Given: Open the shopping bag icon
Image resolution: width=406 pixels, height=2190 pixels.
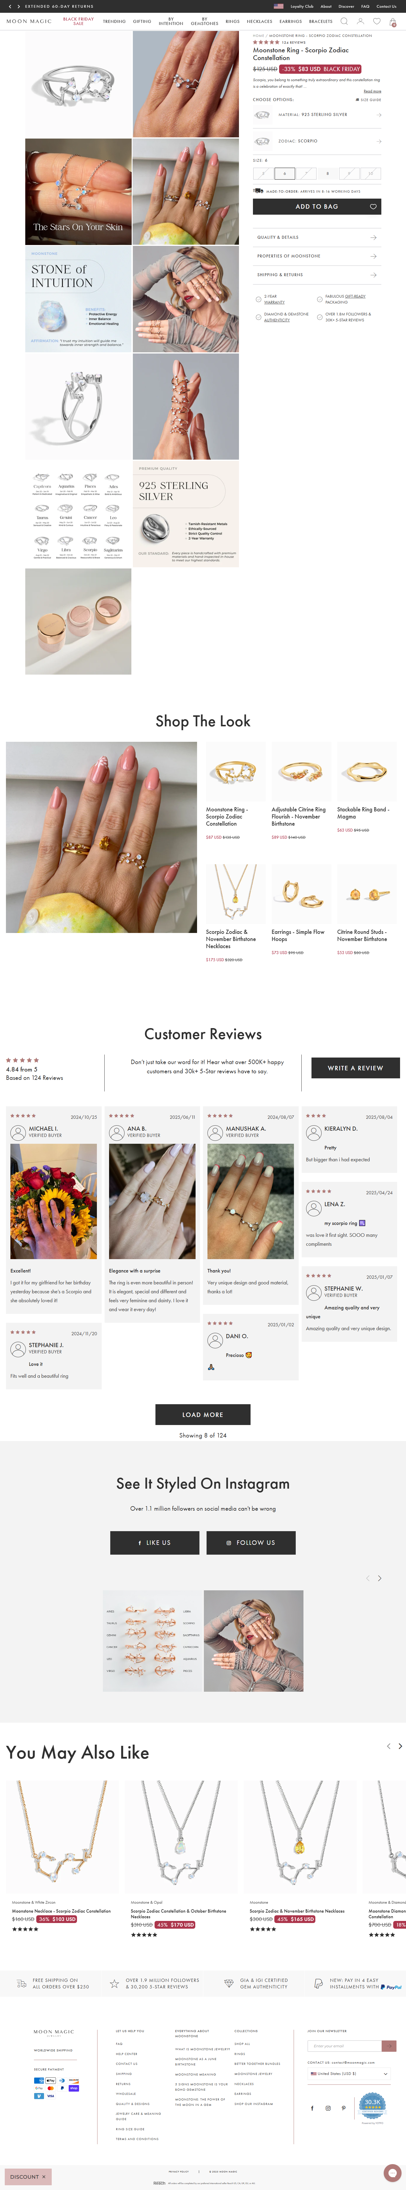Looking at the screenshot, I should 392,21.
